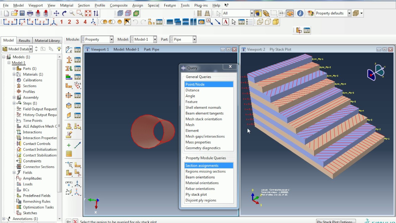
Task: Apply custom view 1
Action: pos(62,22)
